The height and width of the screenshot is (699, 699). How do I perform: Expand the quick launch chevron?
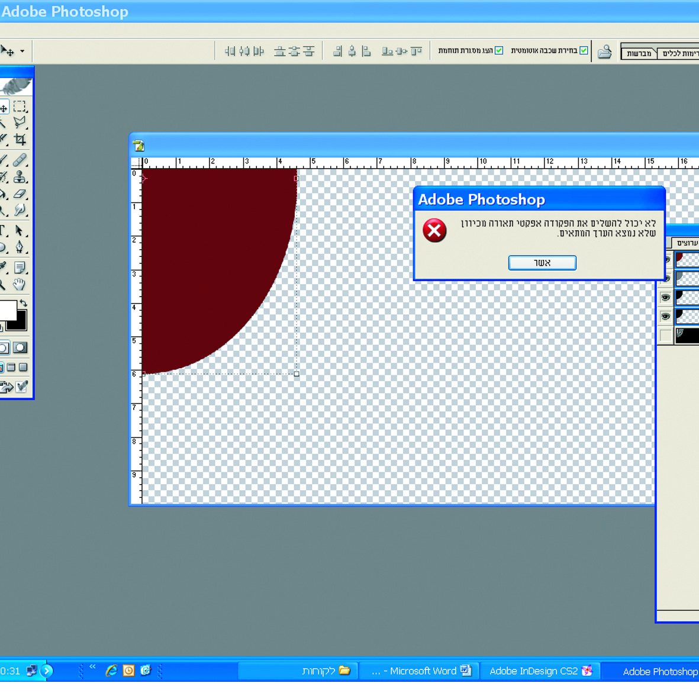coord(93,666)
